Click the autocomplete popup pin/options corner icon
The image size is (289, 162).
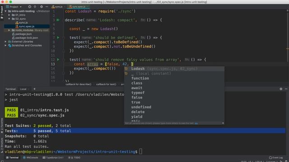pos(223,123)
